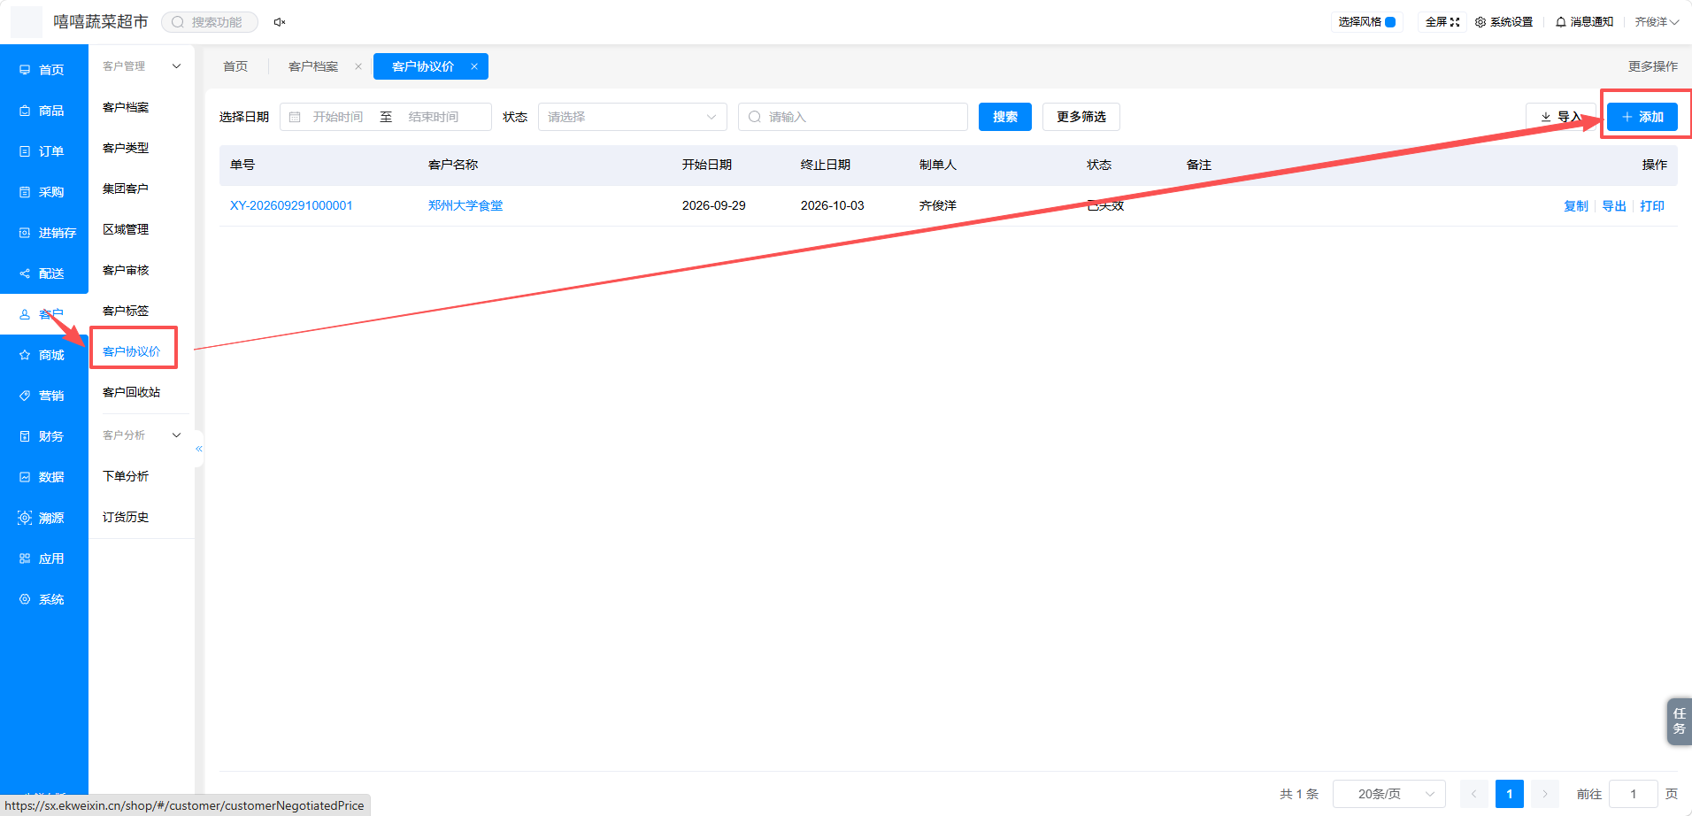Collapse the 客户分析 menu group
The width and height of the screenshot is (1692, 816).
(x=176, y=435)
